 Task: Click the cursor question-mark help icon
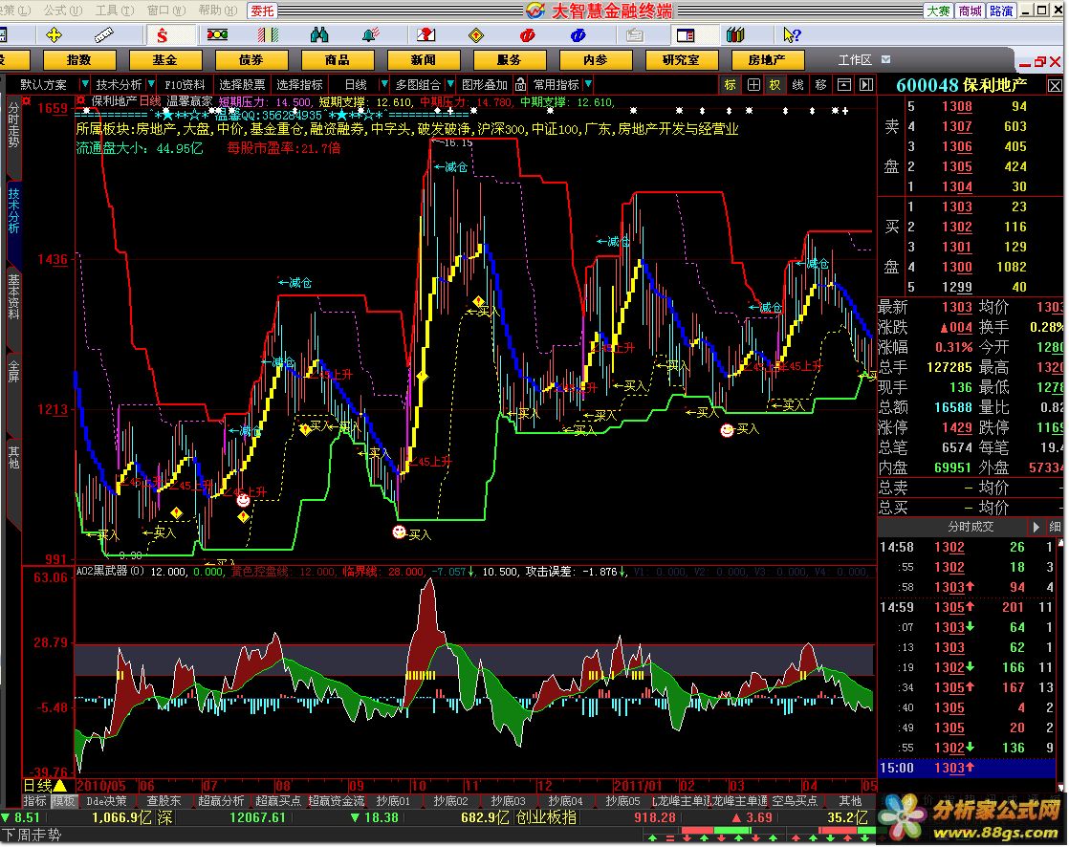792,34
